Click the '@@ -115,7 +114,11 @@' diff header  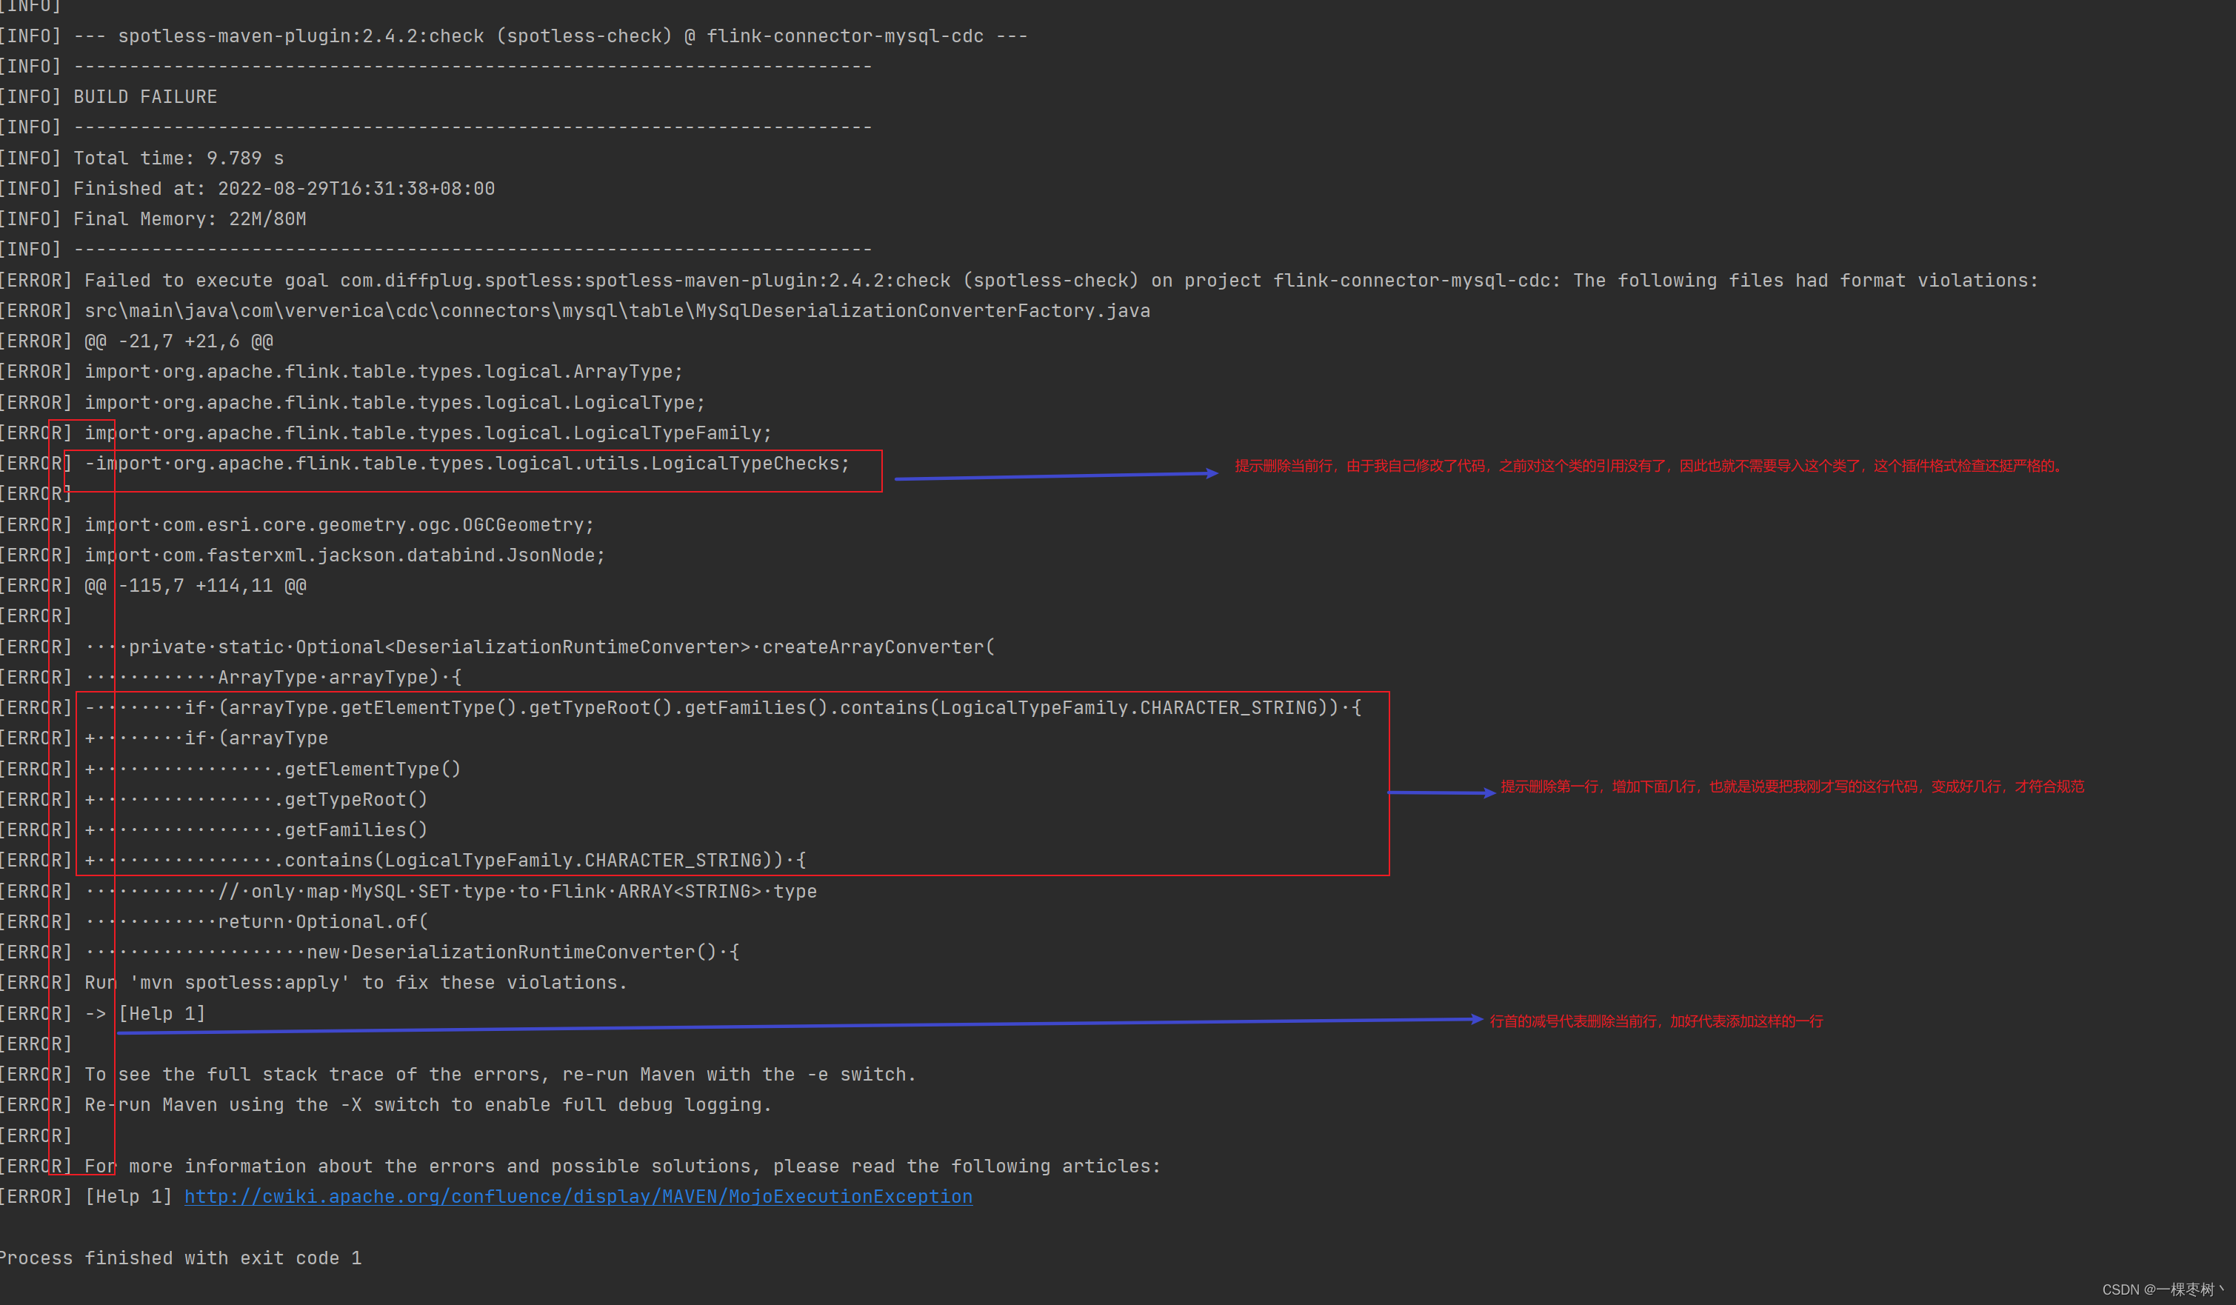tap(153, 586)
